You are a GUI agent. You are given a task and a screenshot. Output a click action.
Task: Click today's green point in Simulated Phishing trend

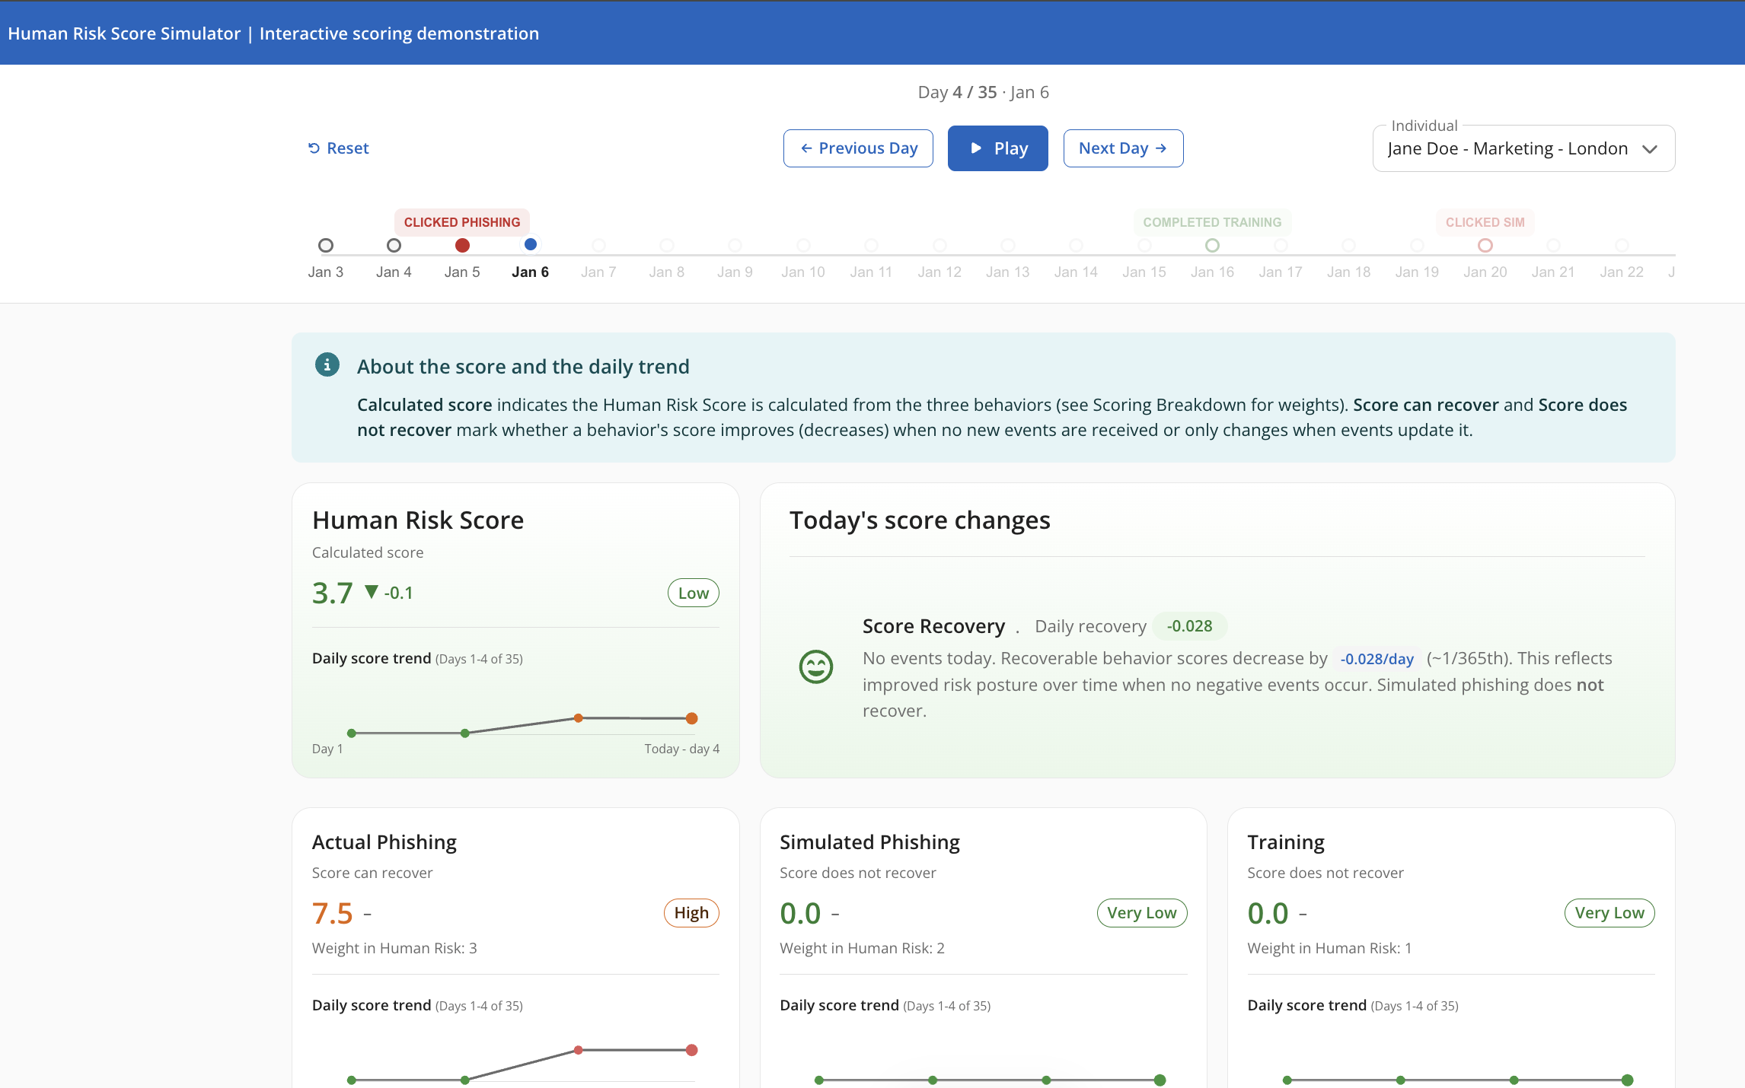[1160, 1080]
